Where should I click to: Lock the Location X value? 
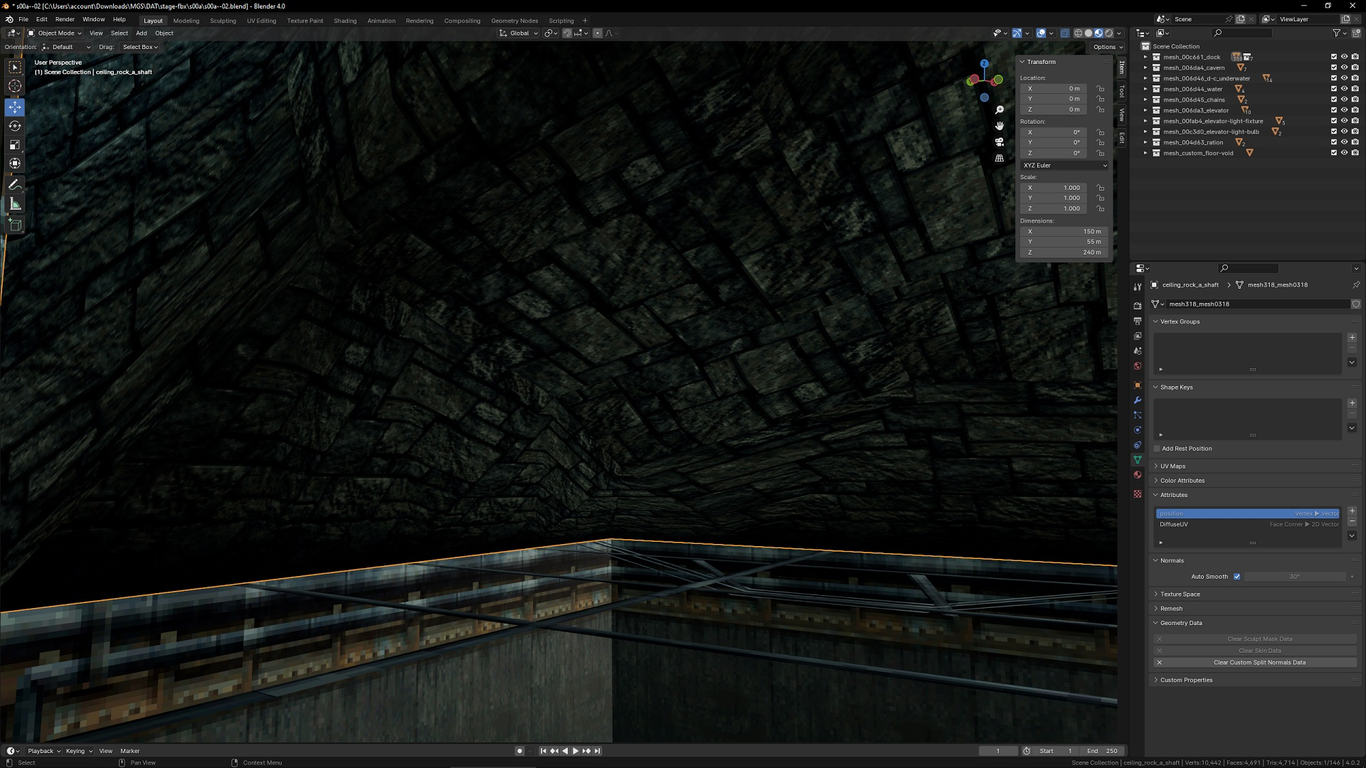(1101, 89)
